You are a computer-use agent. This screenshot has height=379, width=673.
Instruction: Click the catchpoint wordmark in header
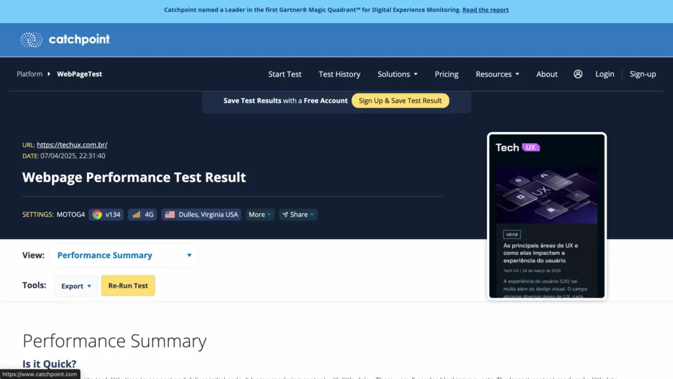[x=80, y=39]
